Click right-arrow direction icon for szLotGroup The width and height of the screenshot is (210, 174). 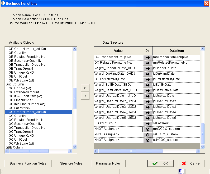tap(147, 124)
